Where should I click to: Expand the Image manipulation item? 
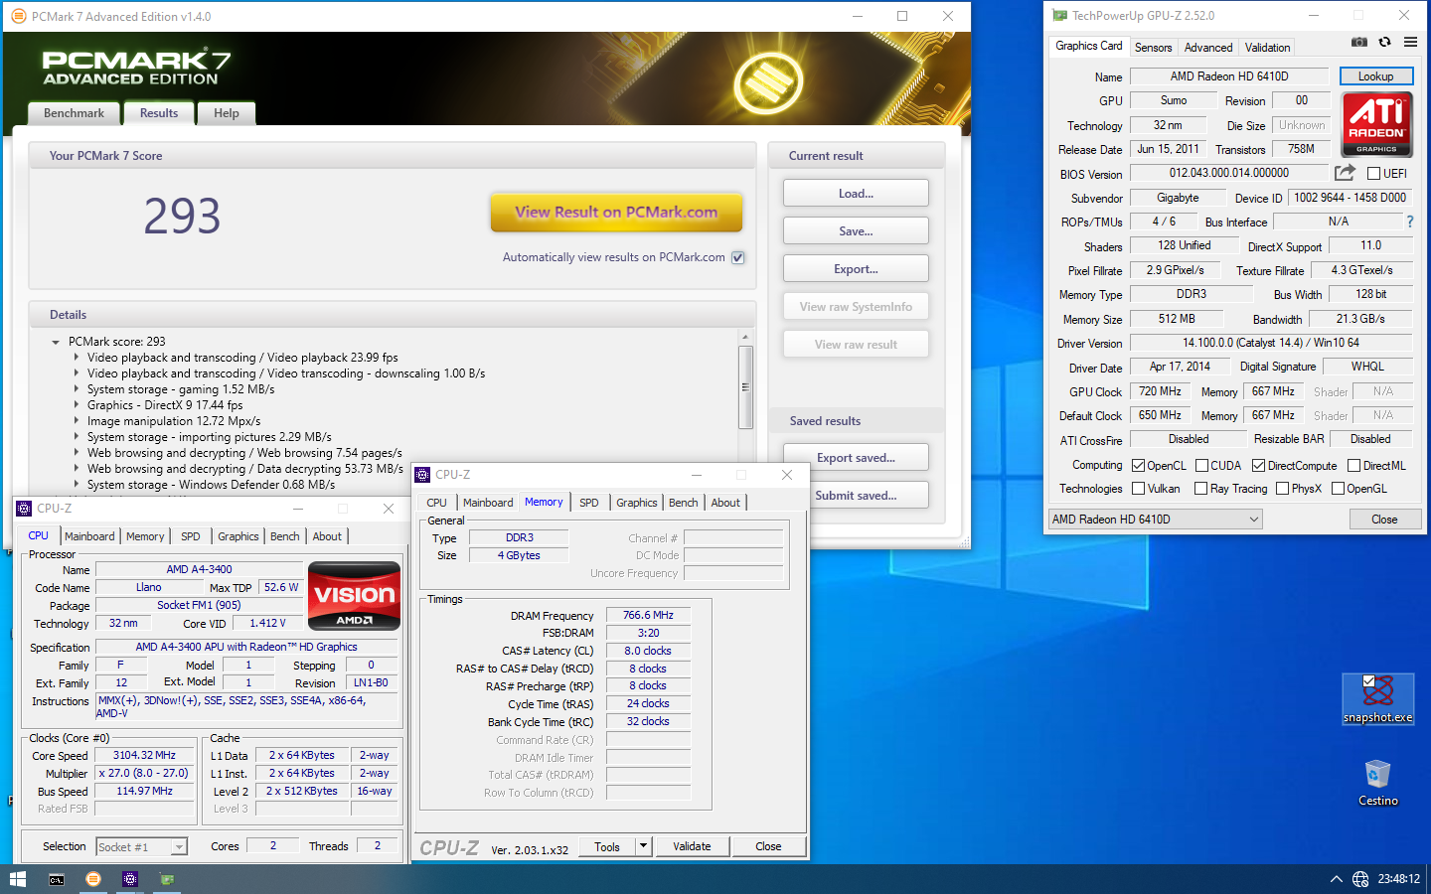(x=77, y=421)
